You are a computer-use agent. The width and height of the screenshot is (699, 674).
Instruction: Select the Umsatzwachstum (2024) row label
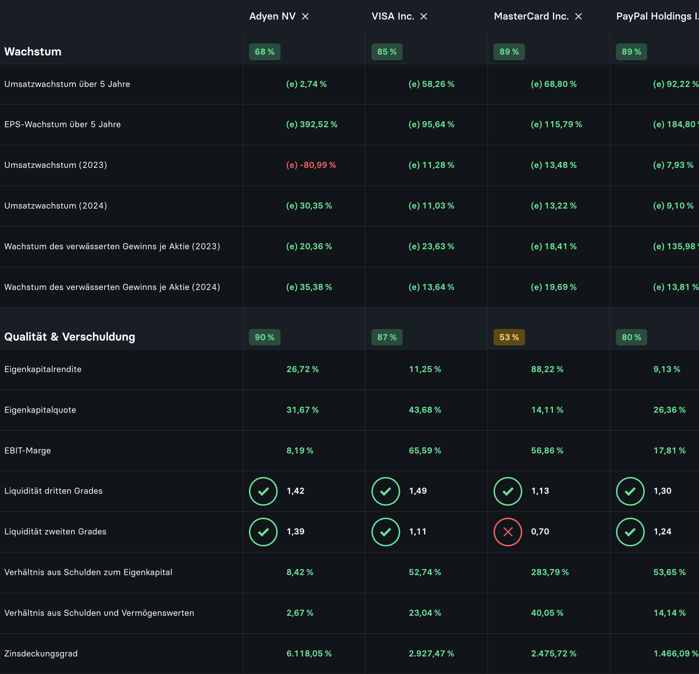[x=56, y=206]
